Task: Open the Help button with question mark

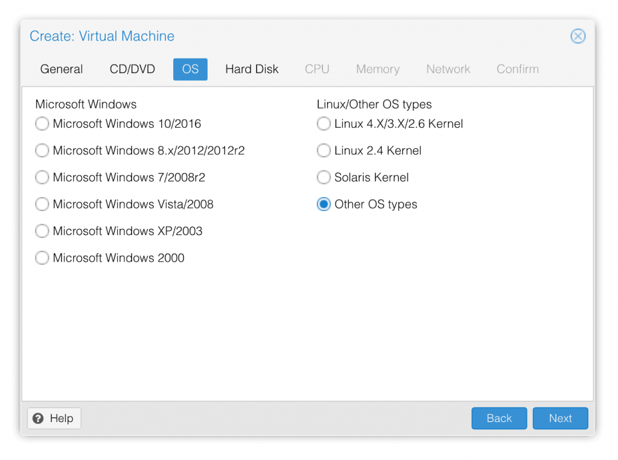Action: click(54, 418)
